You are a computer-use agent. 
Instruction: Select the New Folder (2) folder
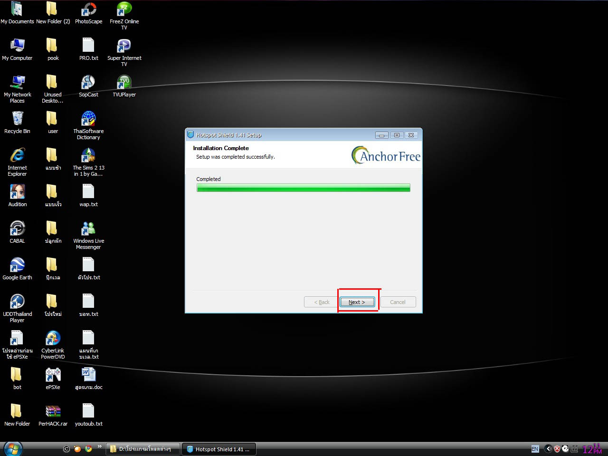[x=53, y=13]
